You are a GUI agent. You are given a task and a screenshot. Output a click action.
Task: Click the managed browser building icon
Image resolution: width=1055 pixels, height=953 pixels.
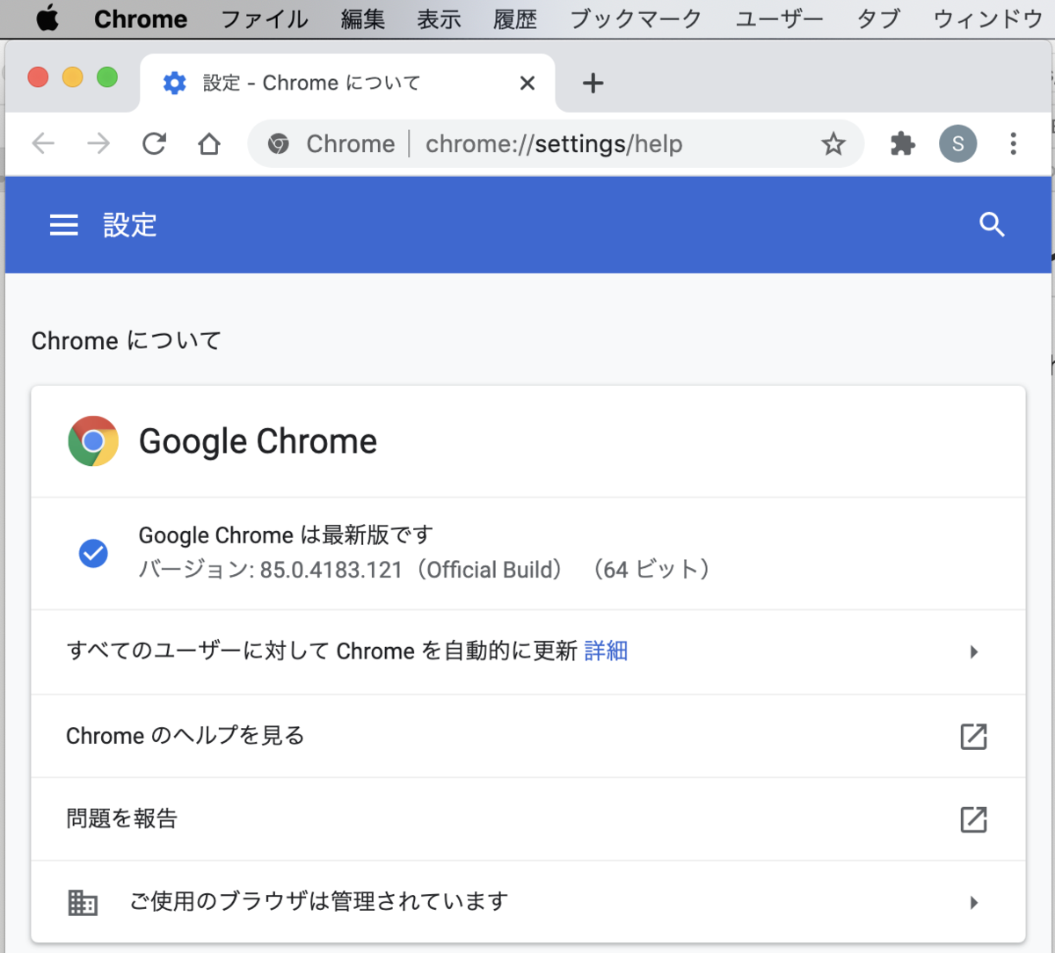[x=83, y=902]
